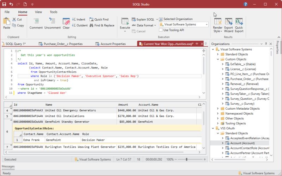Screen dimensions: 282x176
Task: Pin the Organizations panel
Action: [266, 44]
